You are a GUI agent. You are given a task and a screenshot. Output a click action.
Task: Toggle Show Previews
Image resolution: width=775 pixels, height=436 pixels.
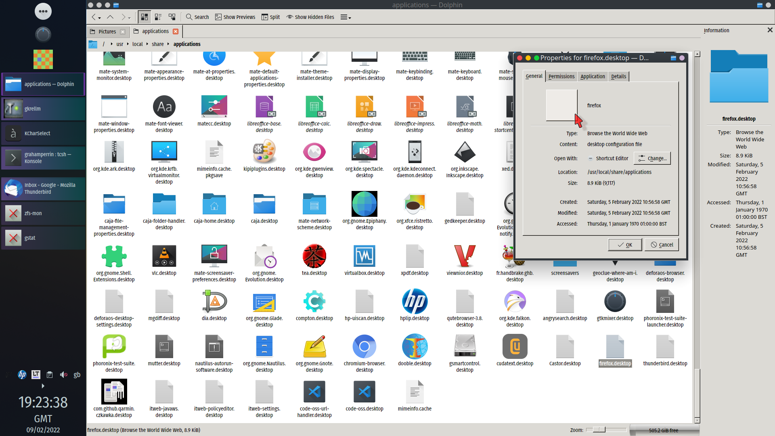coord(235,17)
